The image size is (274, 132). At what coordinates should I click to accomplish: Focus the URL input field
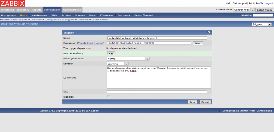click(157, 92)
